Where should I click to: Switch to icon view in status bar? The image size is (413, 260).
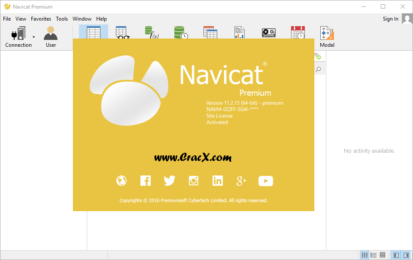click(x=364, y=255)
